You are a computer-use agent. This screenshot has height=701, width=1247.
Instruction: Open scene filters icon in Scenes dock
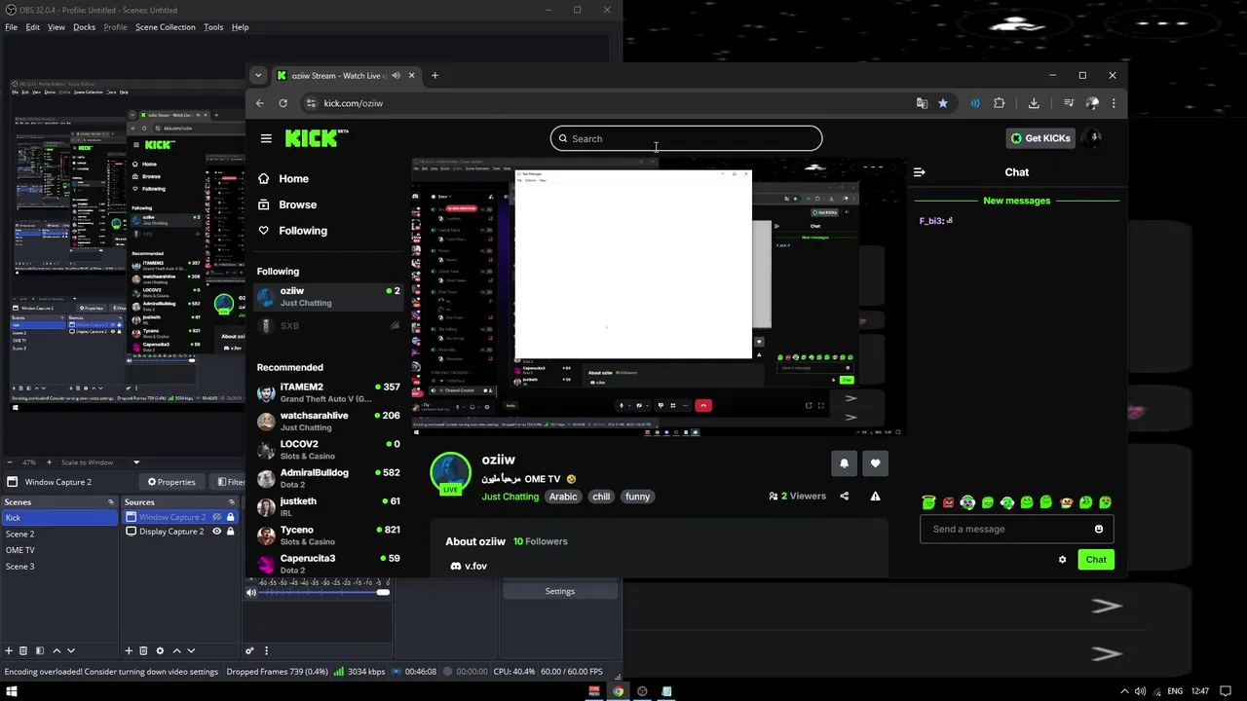(40, 650)
